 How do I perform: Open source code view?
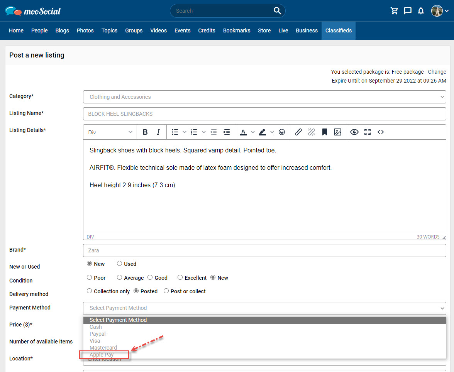(x=381, y=132)
